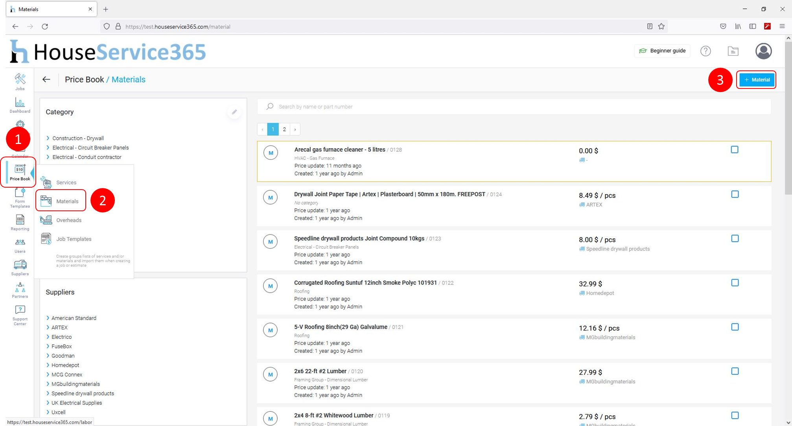Click the + Material button
This screenshot has width=792, height=426.
[x=756, y=80]
